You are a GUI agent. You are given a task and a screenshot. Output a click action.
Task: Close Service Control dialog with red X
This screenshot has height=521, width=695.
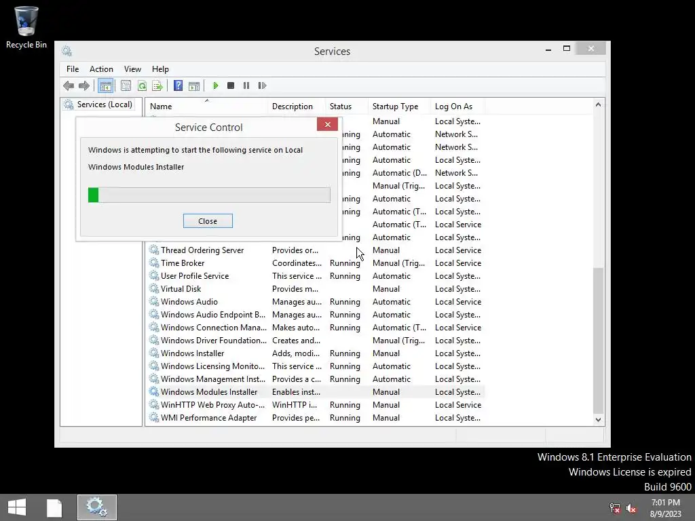coord(328,125)
